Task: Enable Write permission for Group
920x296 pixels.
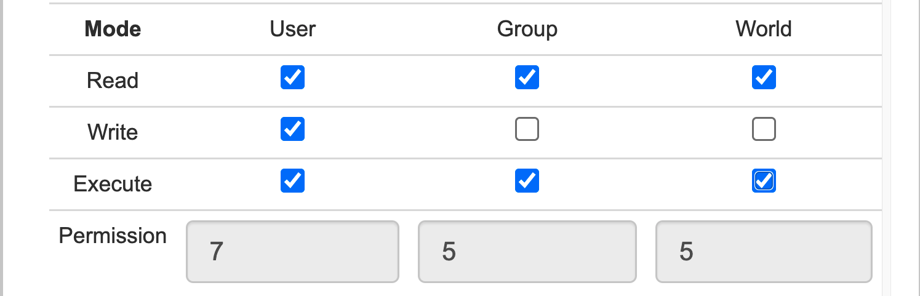Action: 527,129
